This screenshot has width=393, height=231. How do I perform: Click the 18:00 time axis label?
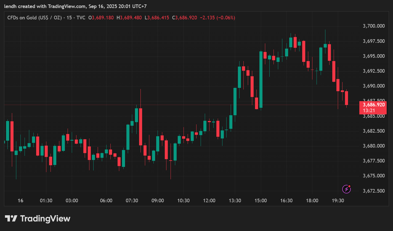(x=312, y=201)
